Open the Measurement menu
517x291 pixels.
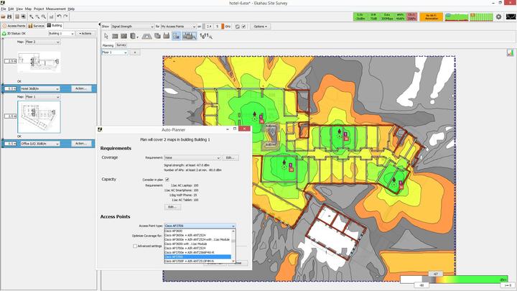point(56,9)
